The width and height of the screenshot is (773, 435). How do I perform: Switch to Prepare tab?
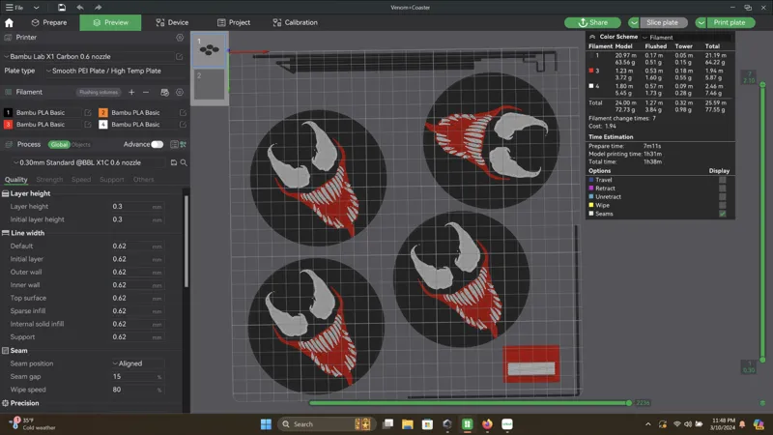(x=49, y=22)
